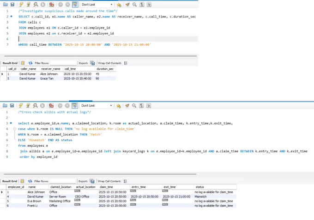Commit transaction icon in calls query editor
The width and height of the screenshot is (314, 220).
point(60,5)
